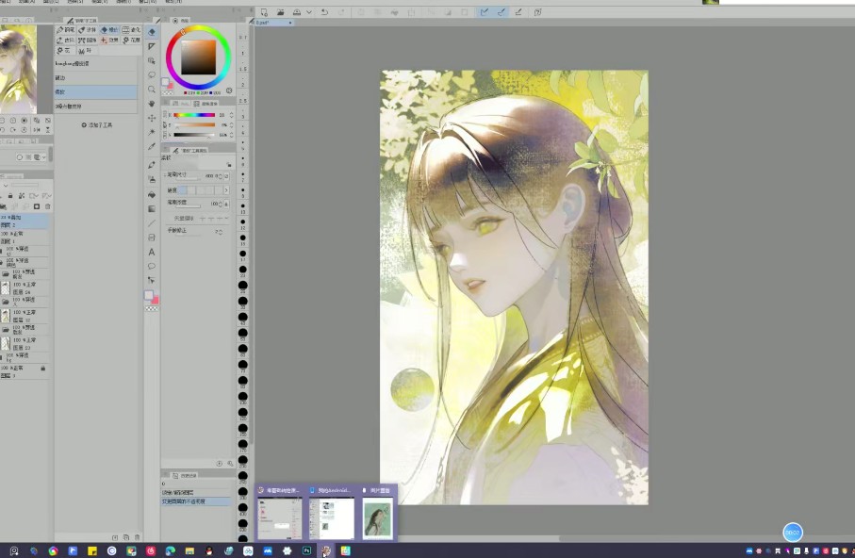Select the Eyedropper tool

(x=152, y=146)
